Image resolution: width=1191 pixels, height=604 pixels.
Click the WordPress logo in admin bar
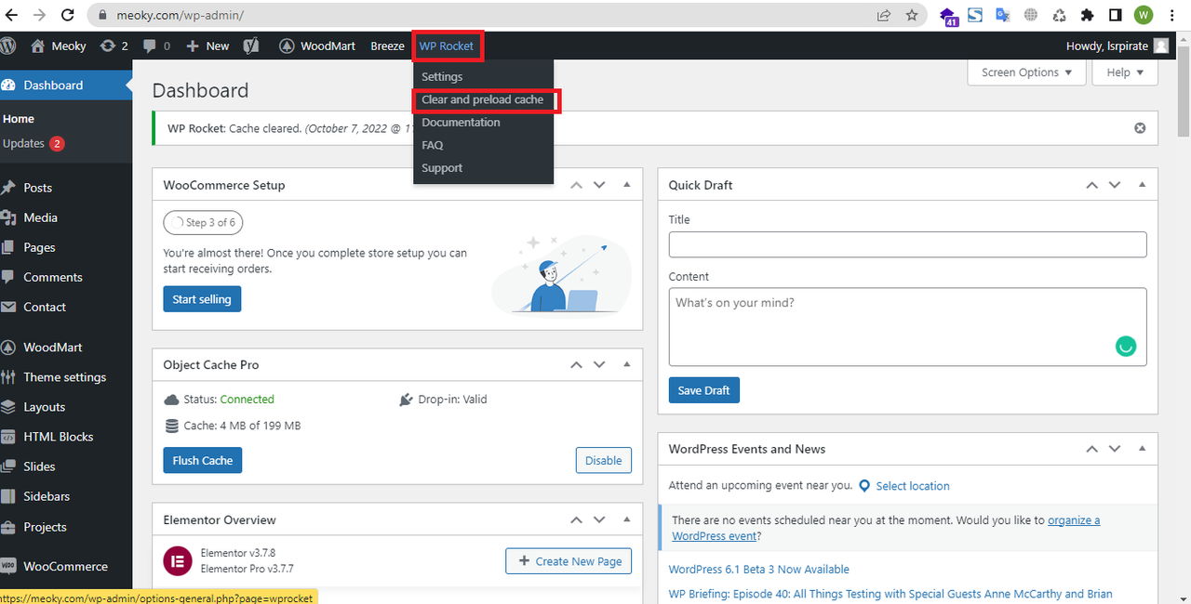[x=8, y=46]
